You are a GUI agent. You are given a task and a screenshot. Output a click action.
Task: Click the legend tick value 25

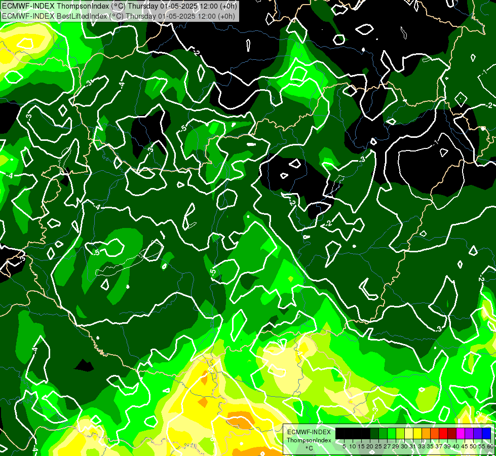[378, 446]
